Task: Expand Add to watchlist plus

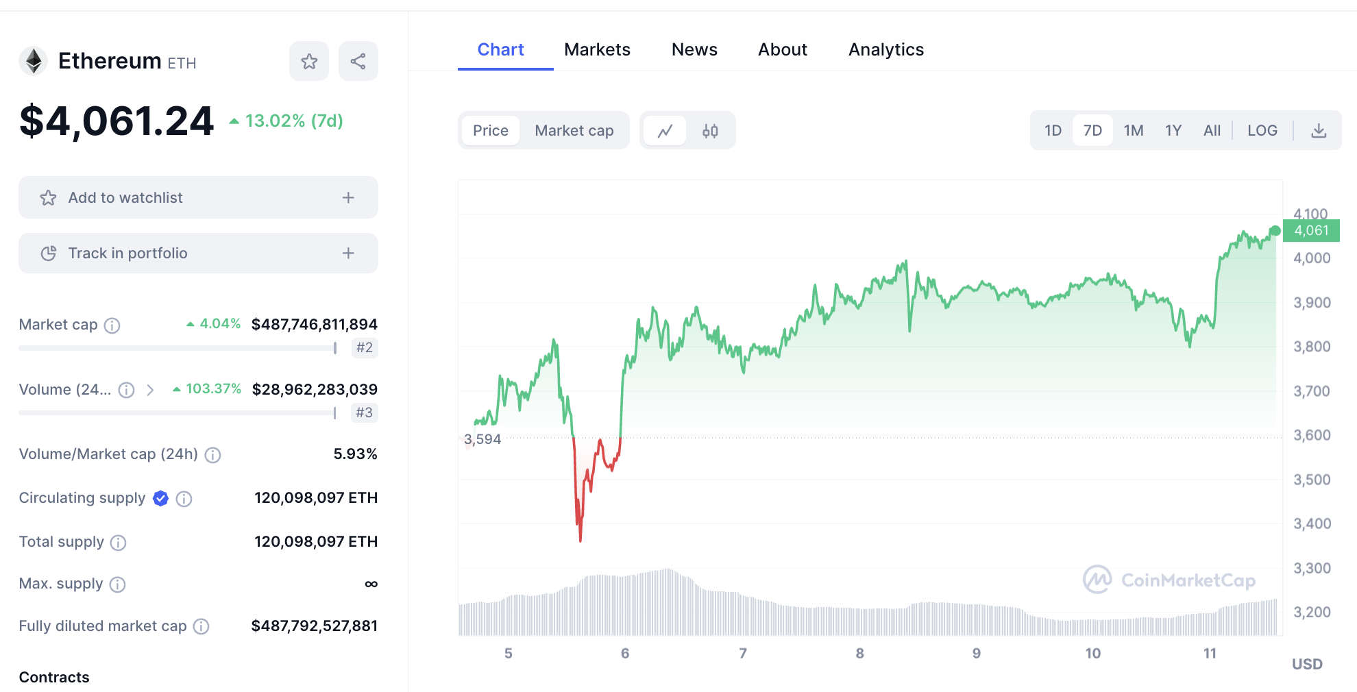Action: click(x=348, y=198)
